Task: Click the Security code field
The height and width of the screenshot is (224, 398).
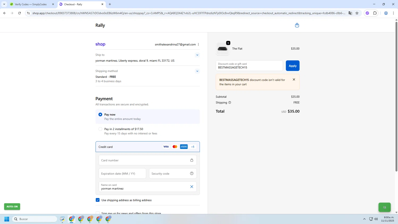Action: pyautogui.click(x=173, y=174)
